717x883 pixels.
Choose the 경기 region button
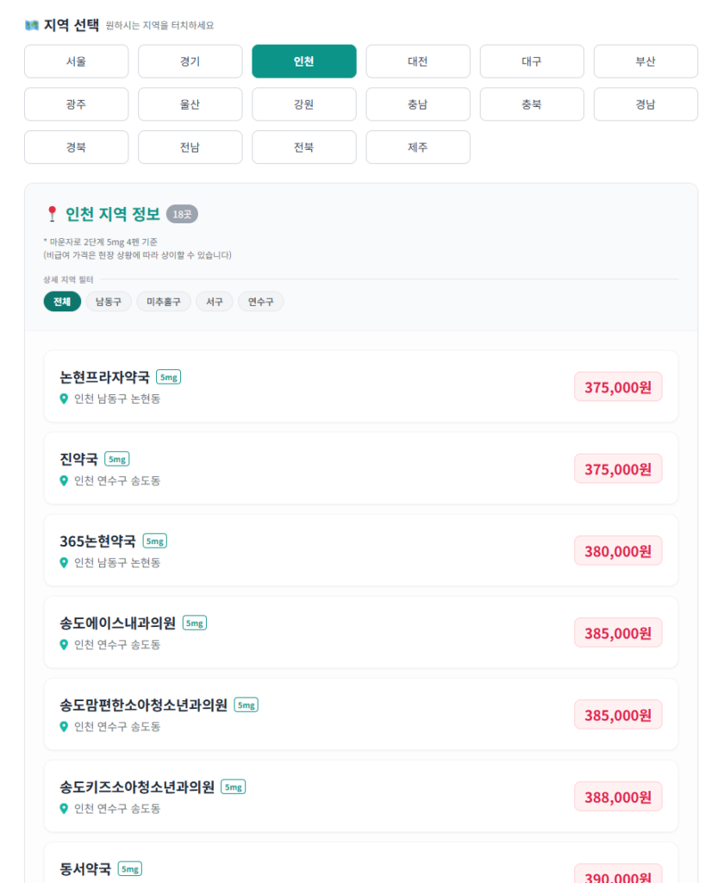190,61
